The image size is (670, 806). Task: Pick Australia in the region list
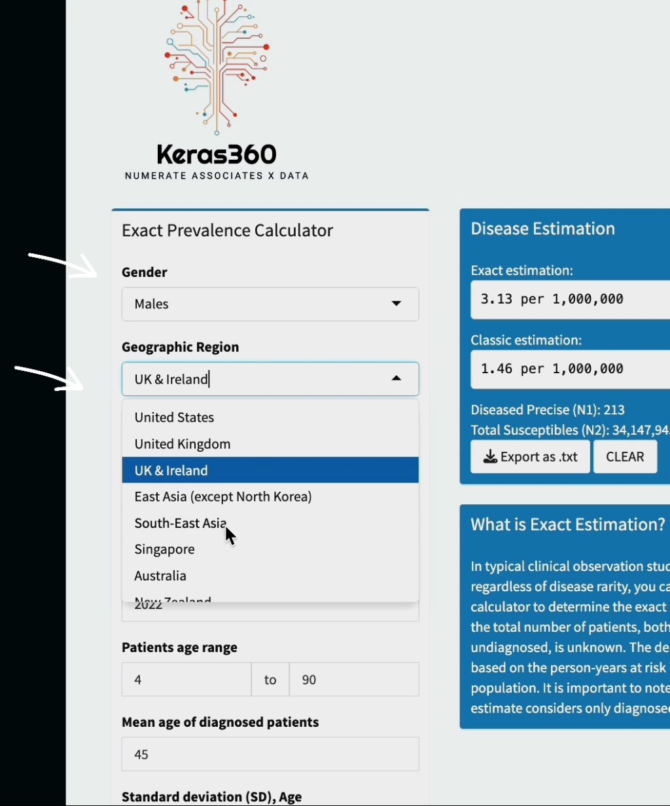[160, 576]
